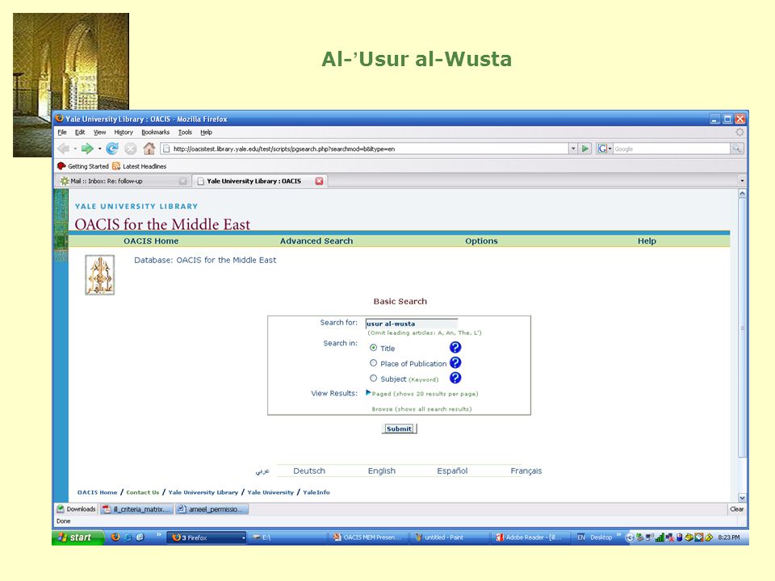Image resolution: width=775 pixels, height=581 pixels.
Task: Click inside the Search for text field
Action: coord(411,324)
